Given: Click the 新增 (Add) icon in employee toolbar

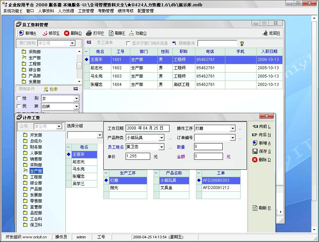Looking at the screenshot, I should pyautogui.click(x=22, y=33).
